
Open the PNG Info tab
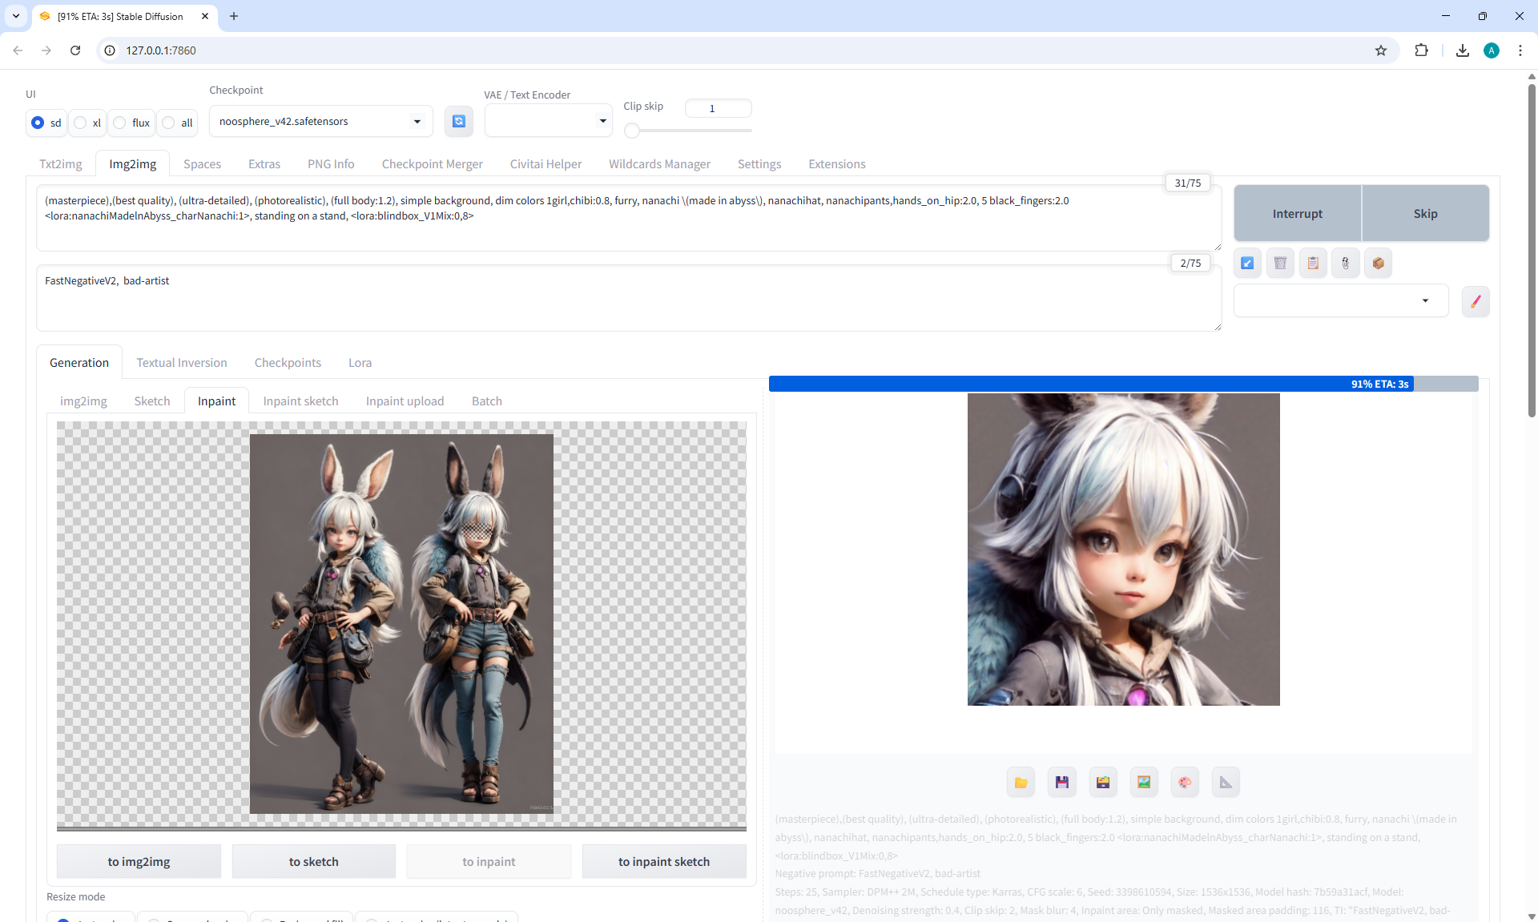(x=331, y=163)
